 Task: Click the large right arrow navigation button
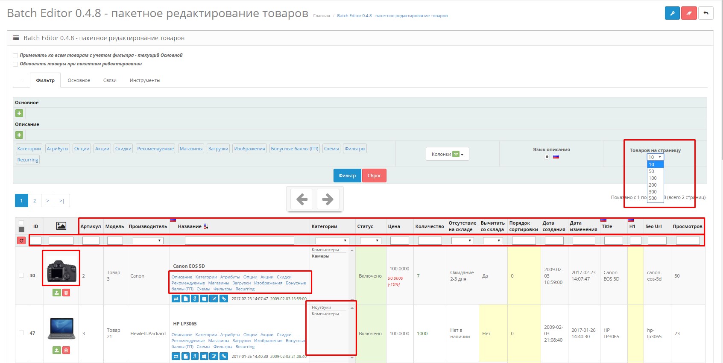pos(328,199)
